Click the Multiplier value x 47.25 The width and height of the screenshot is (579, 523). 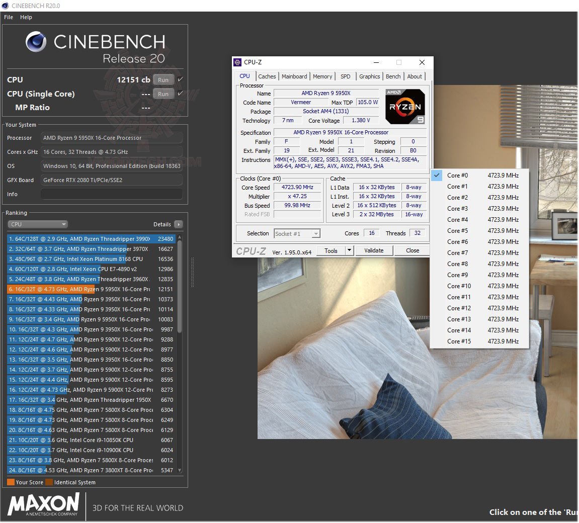[297, 196]
